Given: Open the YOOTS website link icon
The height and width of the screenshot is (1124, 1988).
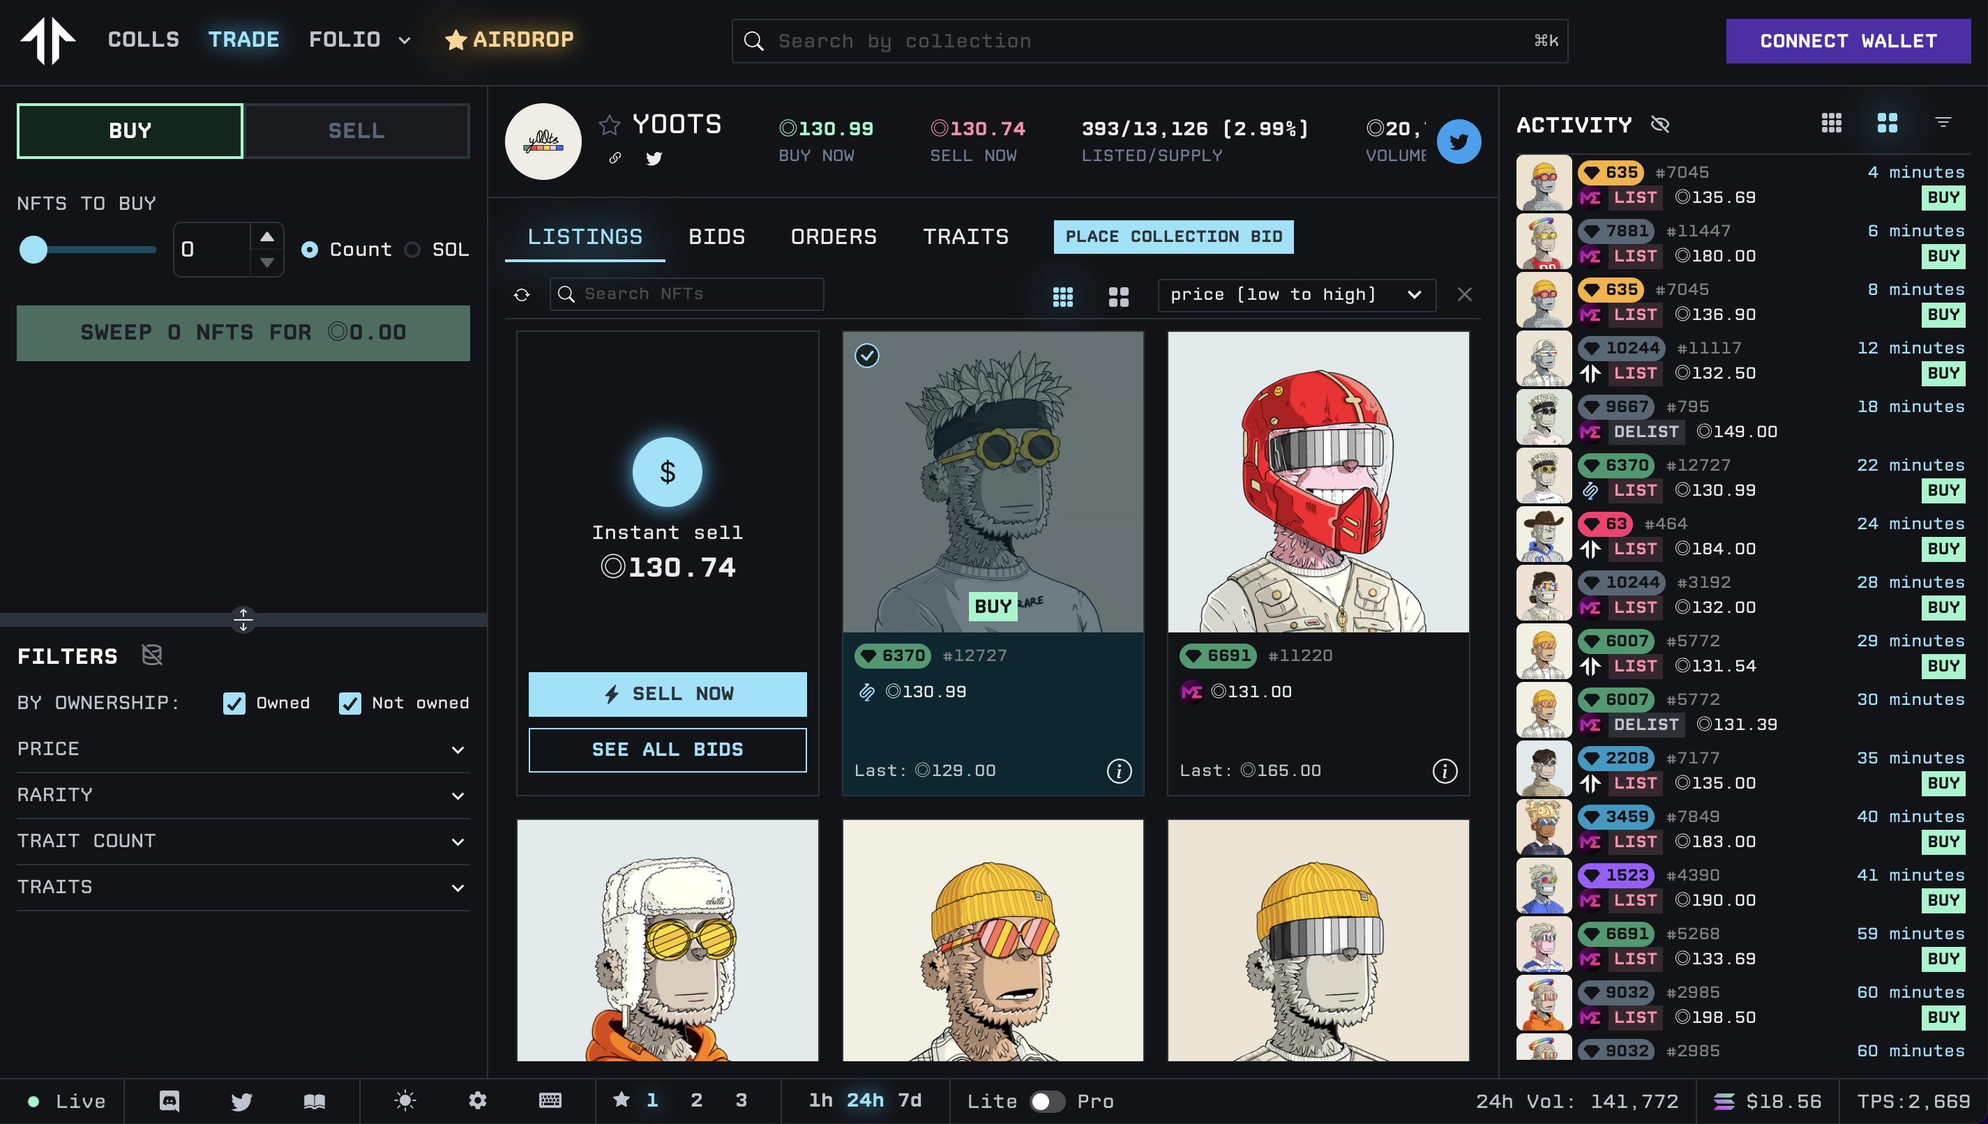Looking at the screenshot, I should (615, 158).
